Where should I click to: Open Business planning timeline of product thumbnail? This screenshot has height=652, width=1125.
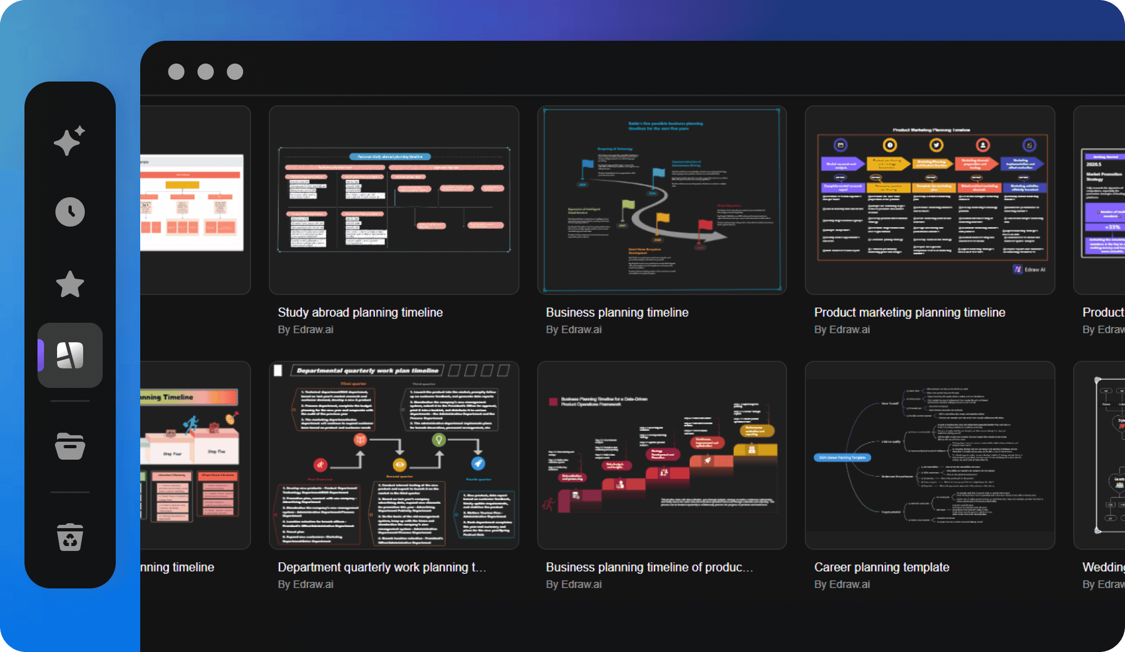(662, 455)
